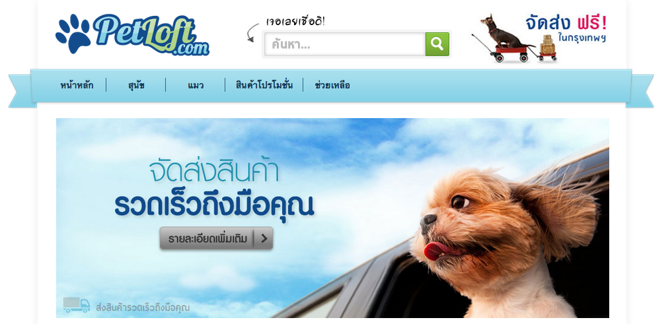Open the ช่วยเหลือ help menu
The width and height of the screenshot is (672, 324).
click(x=332, y=85)
